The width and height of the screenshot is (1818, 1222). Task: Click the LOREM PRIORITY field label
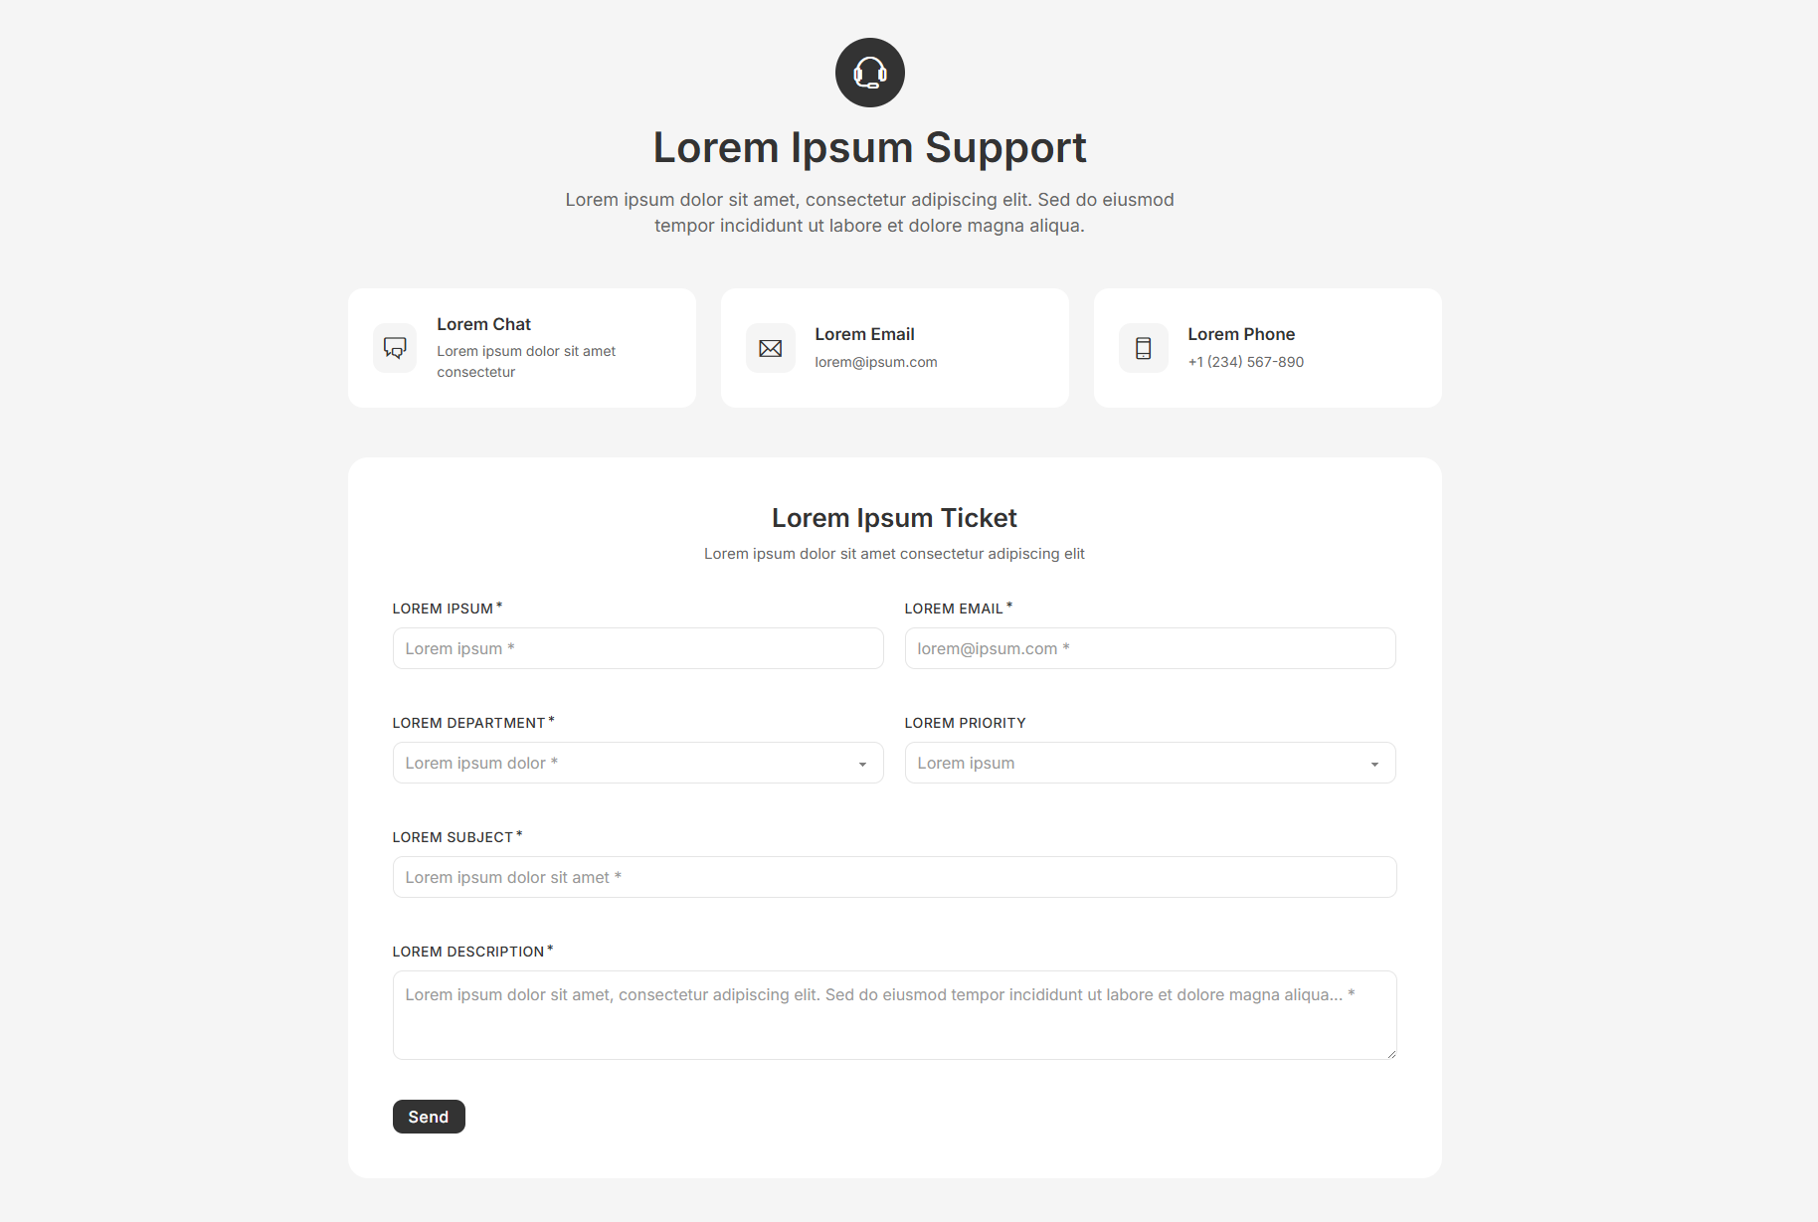[965, 723]
